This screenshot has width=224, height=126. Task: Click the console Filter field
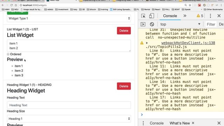click(211, 24)
